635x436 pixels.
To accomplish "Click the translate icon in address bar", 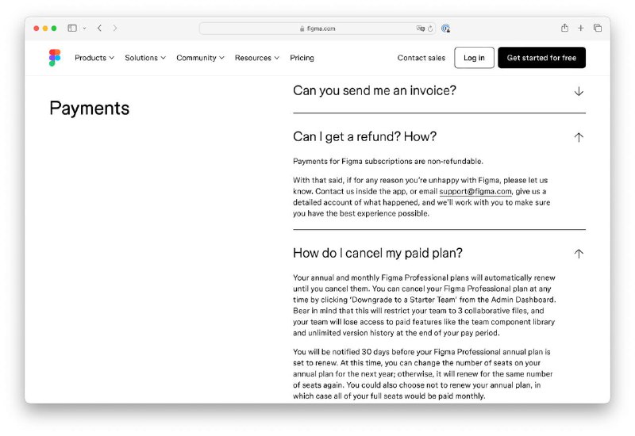I will click(x=421, y=29).
